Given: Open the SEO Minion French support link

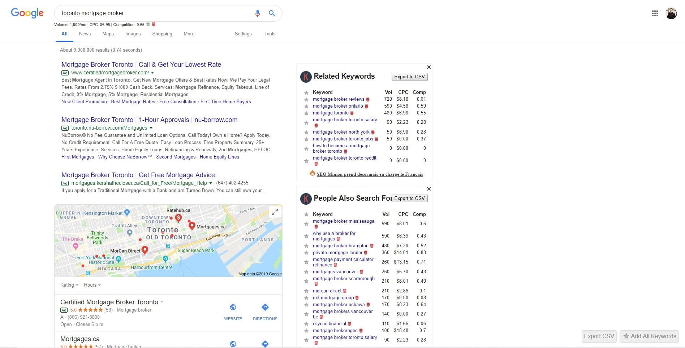Looking at the screenshot, I should [370, 174].
